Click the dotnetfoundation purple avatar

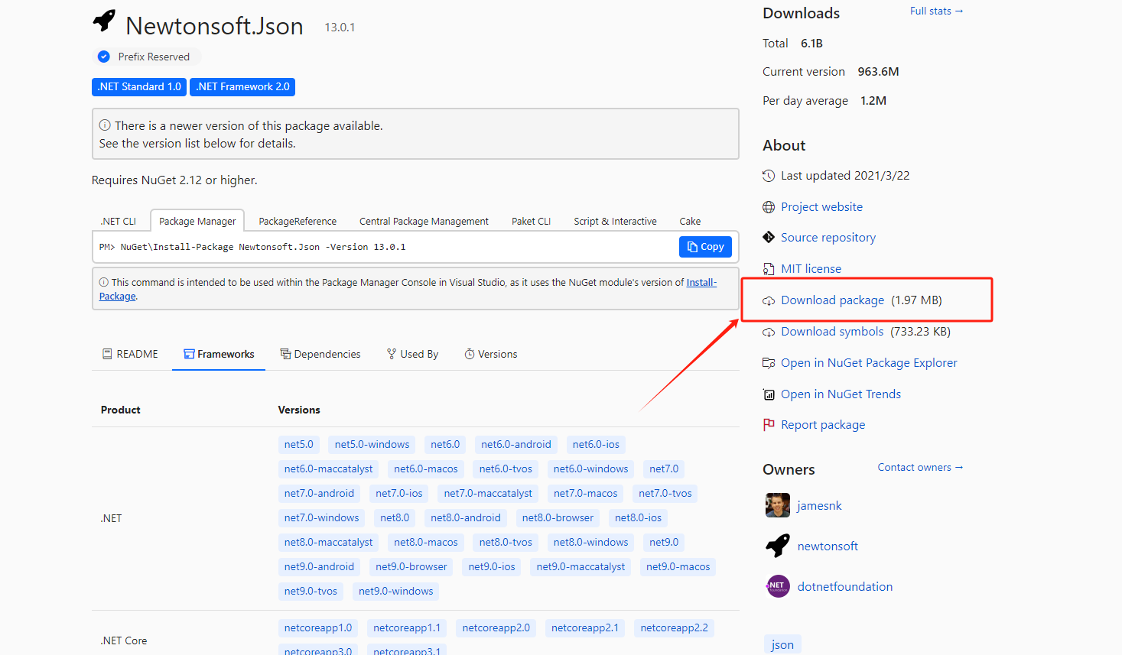(x=778, y=586)
